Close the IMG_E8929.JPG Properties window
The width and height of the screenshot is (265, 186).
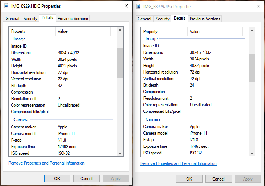pos(258,7)
